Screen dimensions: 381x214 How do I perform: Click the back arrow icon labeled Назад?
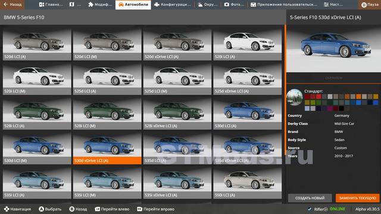pos(12,4)
